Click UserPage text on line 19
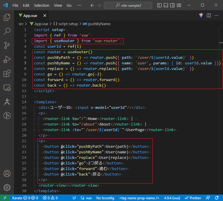This screenshot has height=201, width=223. tap(135, 130)
